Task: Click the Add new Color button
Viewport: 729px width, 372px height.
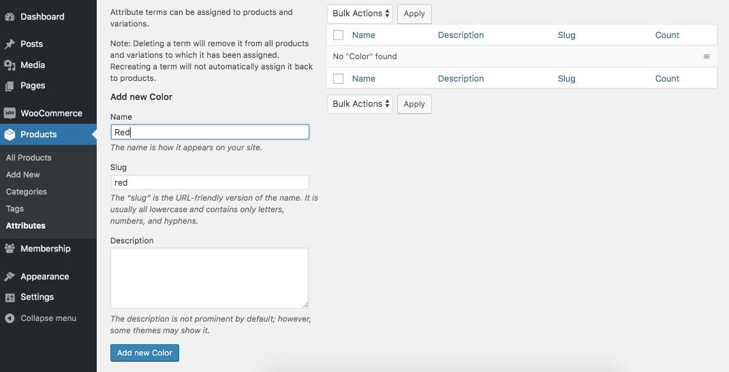Action: point(144,353)
